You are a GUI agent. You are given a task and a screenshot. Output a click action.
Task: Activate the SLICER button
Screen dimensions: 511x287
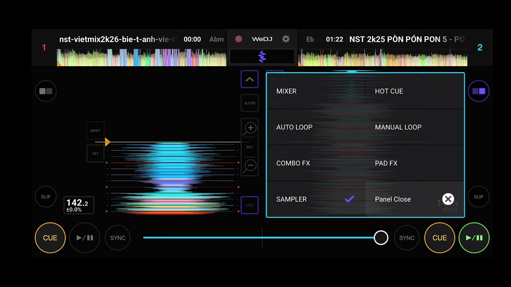pos(250,103)
